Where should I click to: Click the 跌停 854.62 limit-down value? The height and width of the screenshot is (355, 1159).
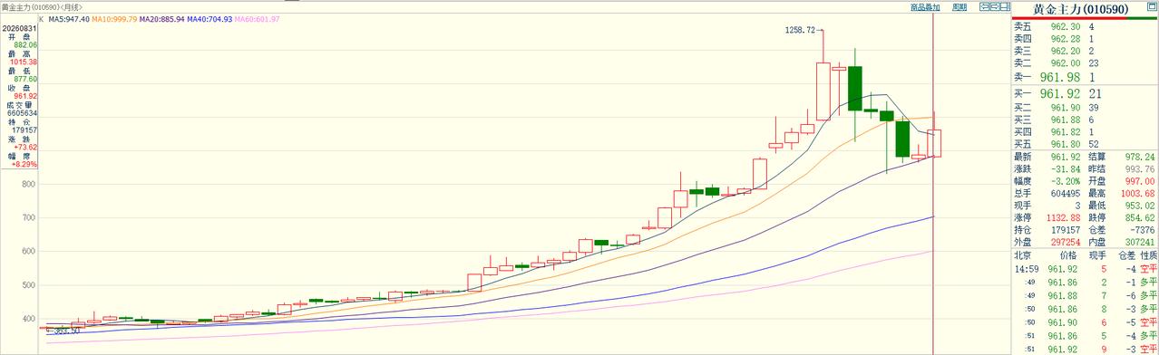click(x=1139, y=217)
